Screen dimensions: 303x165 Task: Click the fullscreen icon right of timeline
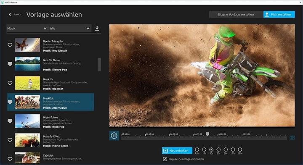[x=292, y=137]
